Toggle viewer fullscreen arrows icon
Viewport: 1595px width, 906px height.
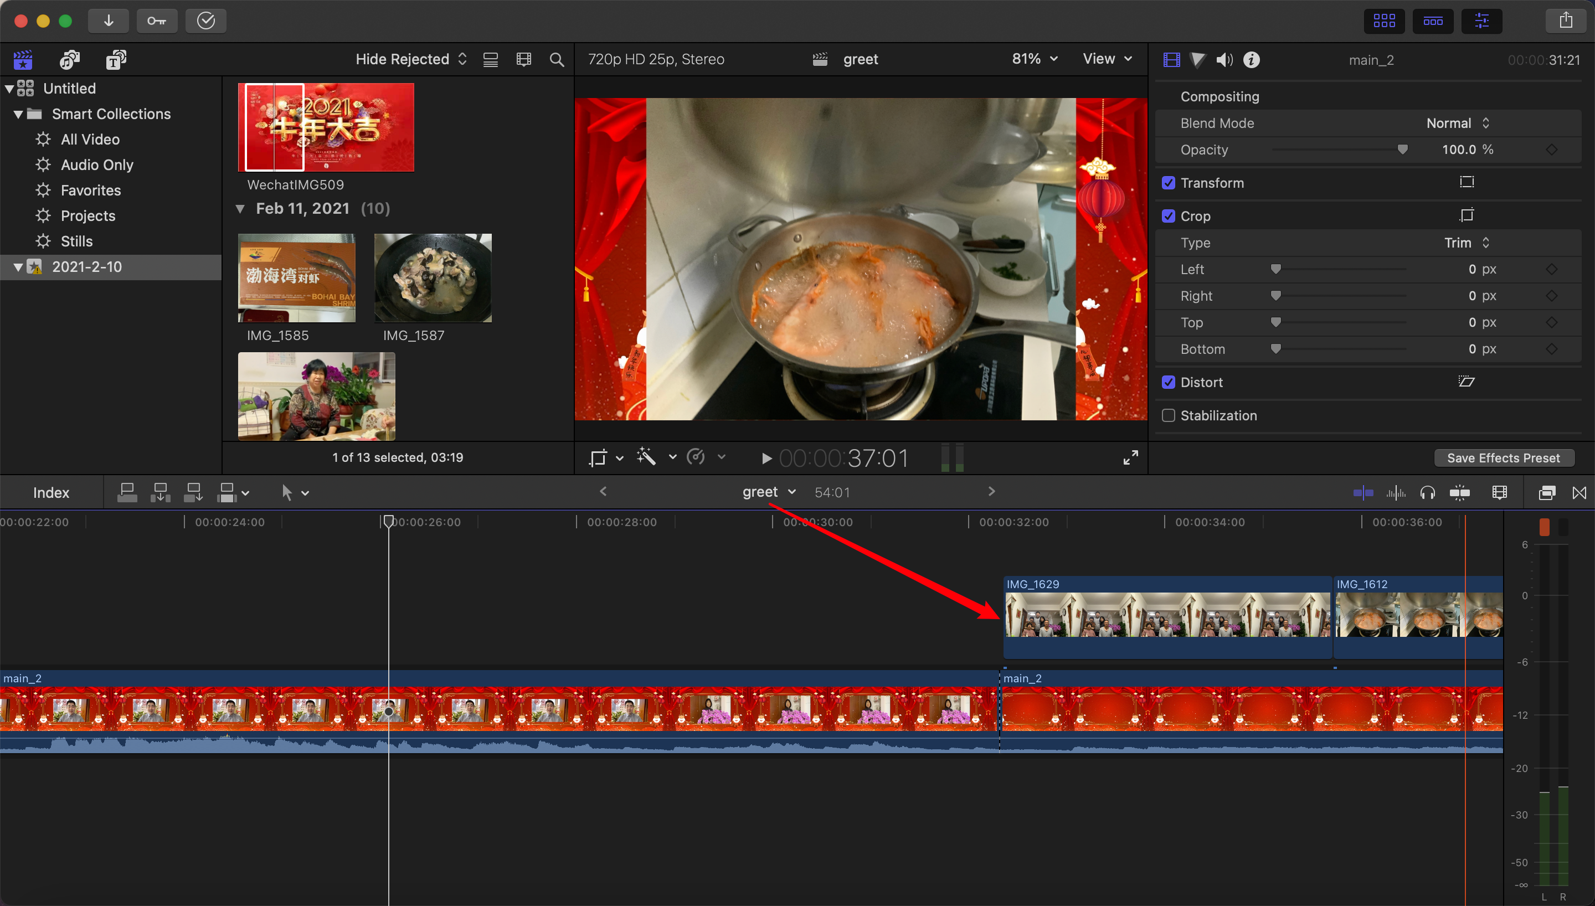coord(1130,458)
